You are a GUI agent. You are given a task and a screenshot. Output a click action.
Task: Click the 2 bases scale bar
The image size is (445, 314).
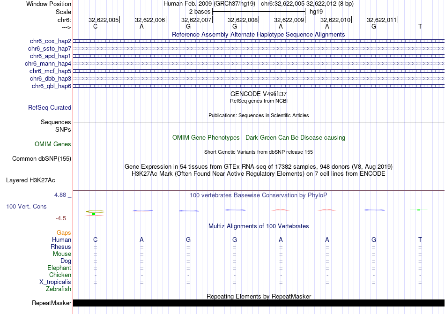click(x=259, y=12)
